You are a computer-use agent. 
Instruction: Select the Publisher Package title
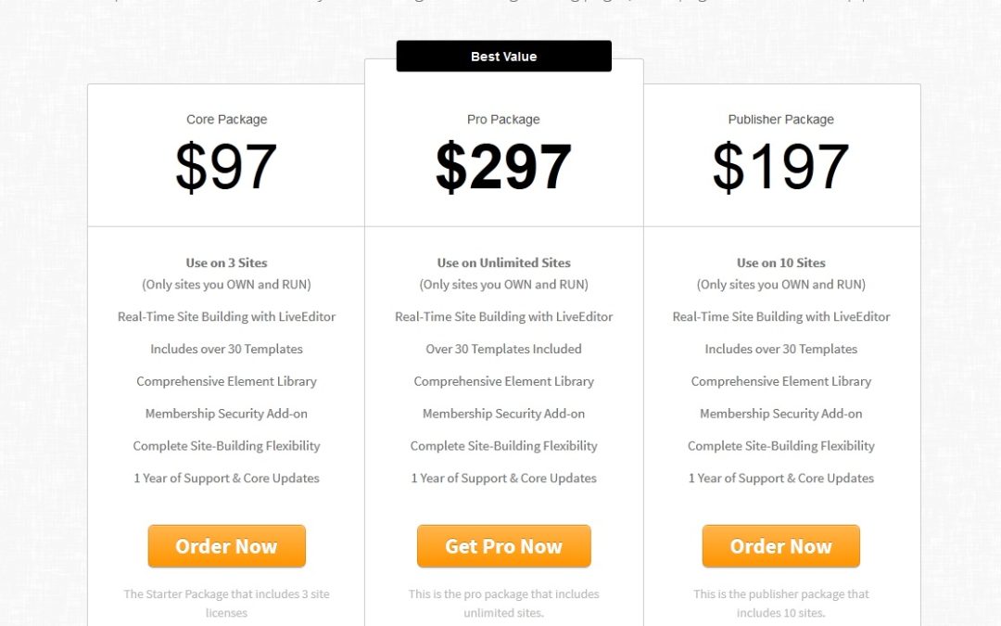[x=780, y=120]
